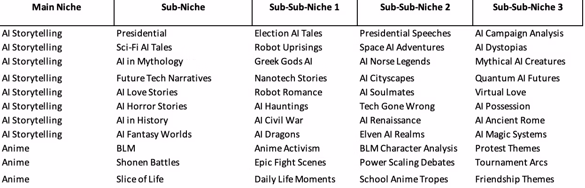Select the Presidential Speeches cell
585x188 pixels.
click(405, 34)
